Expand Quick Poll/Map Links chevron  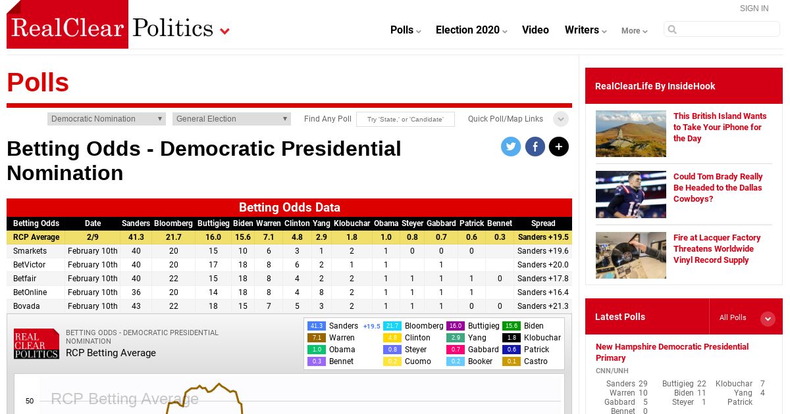tap(561, 119)
